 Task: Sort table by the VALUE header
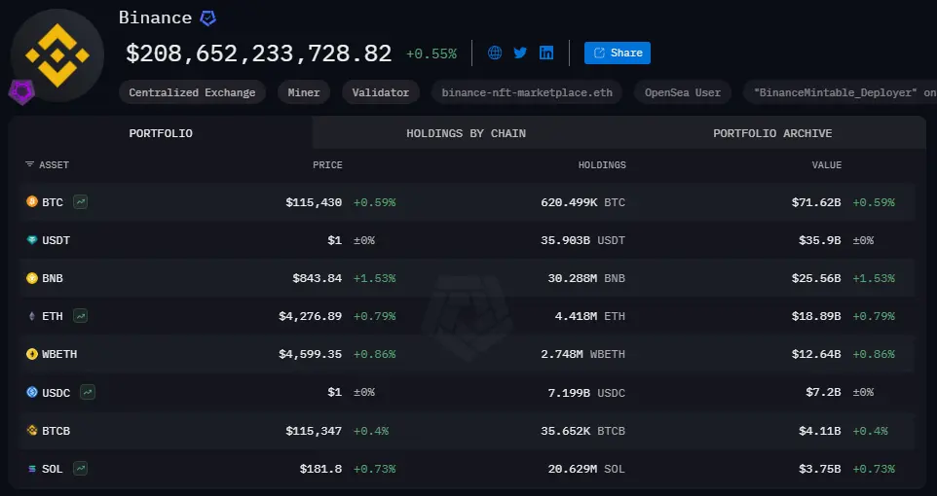826,165
